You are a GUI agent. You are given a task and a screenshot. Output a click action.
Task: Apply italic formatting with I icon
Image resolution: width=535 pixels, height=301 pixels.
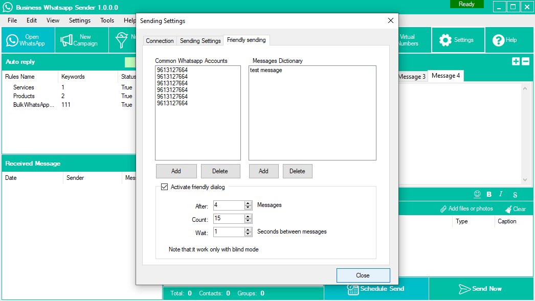(x=501, y=194)
